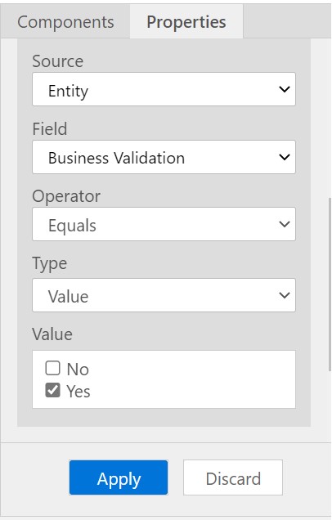Uncheck the Yes checkbox

coord(52,390)
